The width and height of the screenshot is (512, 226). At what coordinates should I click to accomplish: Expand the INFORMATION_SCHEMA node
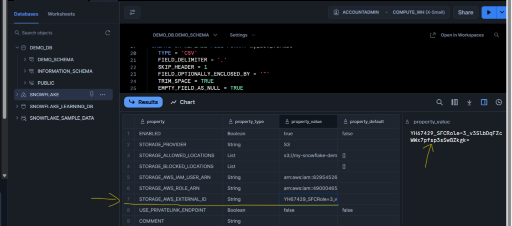coord(25,71)
